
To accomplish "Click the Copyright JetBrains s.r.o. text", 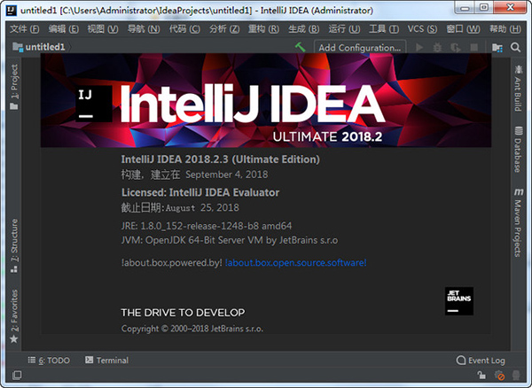I will (x=192, y=329).
